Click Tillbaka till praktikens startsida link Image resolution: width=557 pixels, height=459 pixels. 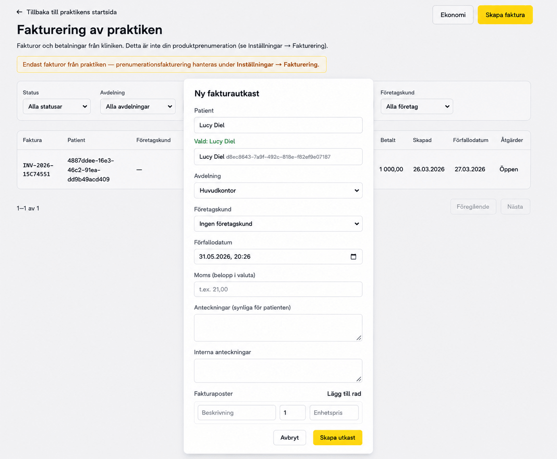point(71,12)
